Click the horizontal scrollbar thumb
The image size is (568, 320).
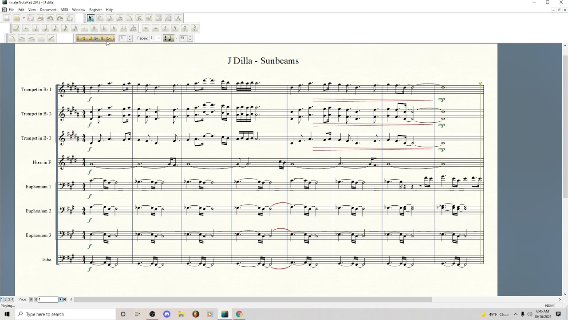[x=253, y=300]
